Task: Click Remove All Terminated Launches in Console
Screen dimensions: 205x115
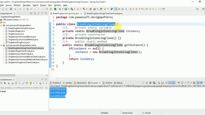Action: coord(154,83)
